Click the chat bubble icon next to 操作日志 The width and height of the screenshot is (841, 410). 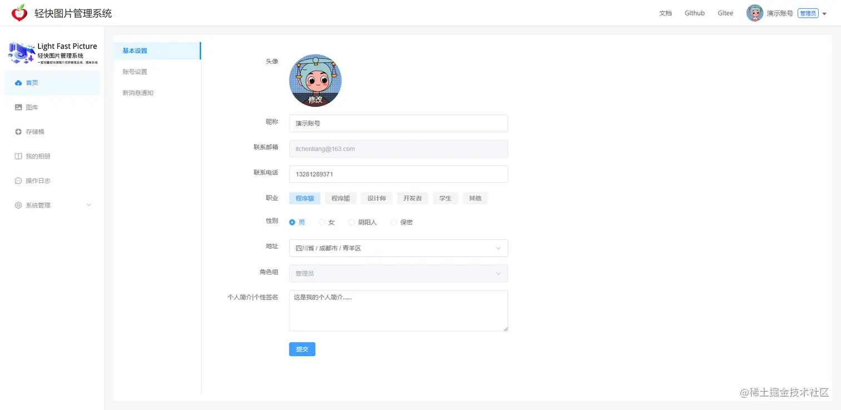(x=18, y=181)
